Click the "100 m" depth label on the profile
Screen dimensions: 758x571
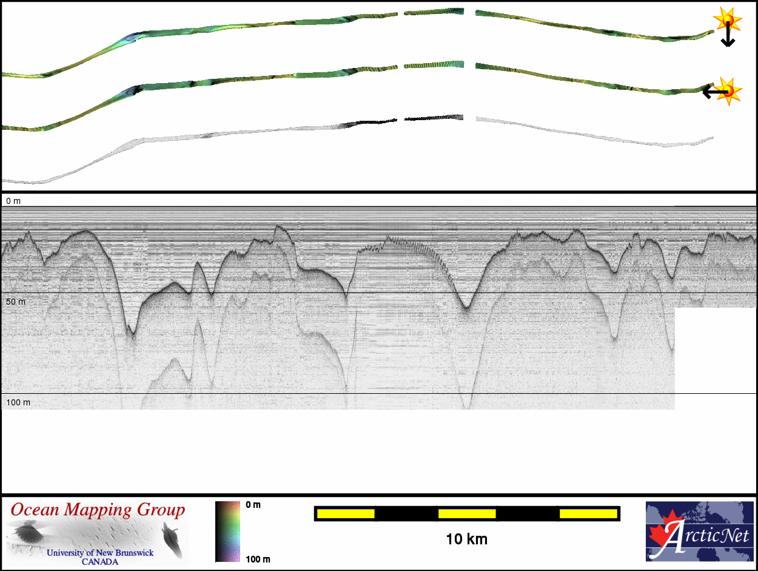click(x=18, y=402)
